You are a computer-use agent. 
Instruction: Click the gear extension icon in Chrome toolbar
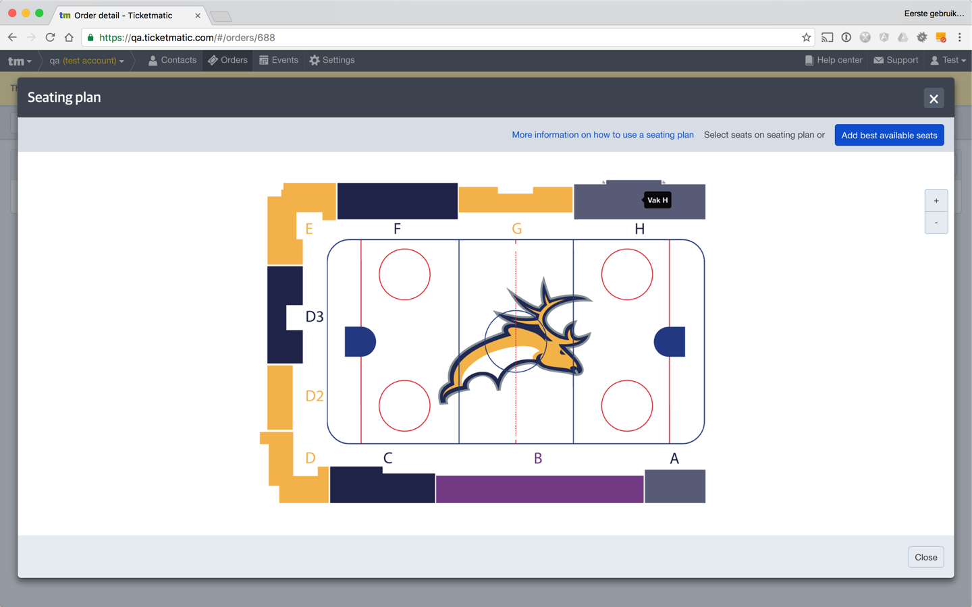[921, 37]
